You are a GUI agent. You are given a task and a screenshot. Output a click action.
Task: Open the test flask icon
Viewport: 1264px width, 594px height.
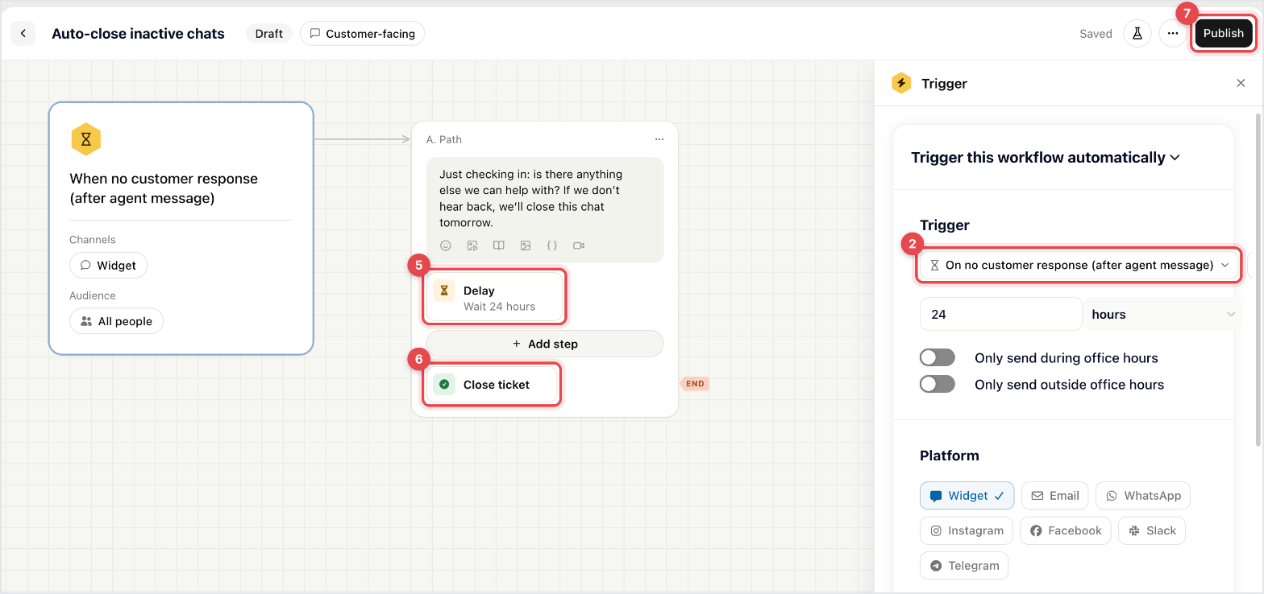[x=1137, y=34]
